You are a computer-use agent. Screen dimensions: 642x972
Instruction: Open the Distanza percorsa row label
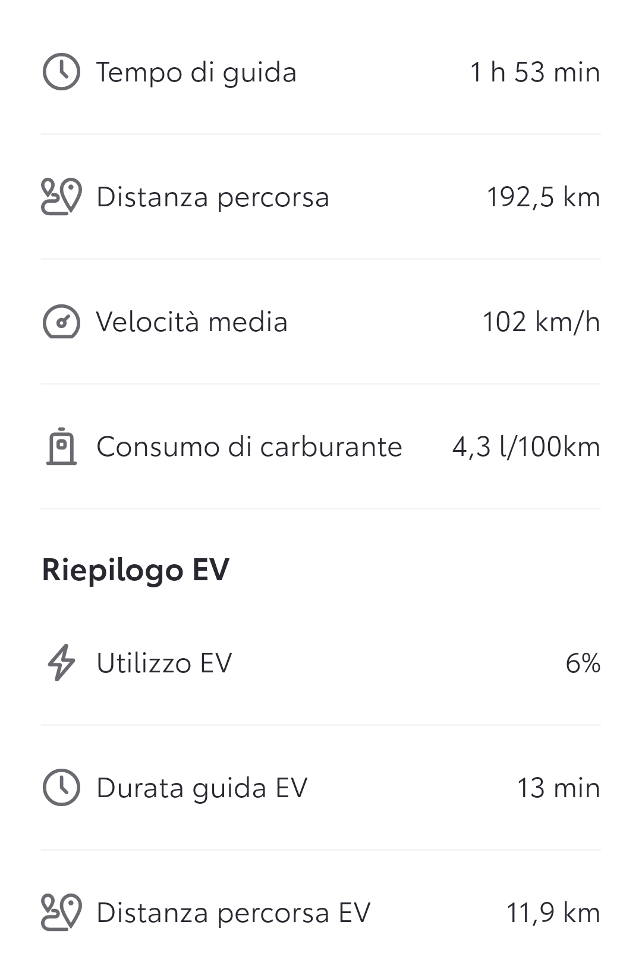(x=213, y=197)
